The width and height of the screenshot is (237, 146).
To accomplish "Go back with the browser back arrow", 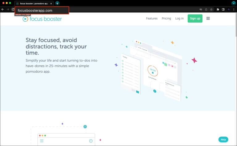I will pyautogui.click(x=2, y=9).
